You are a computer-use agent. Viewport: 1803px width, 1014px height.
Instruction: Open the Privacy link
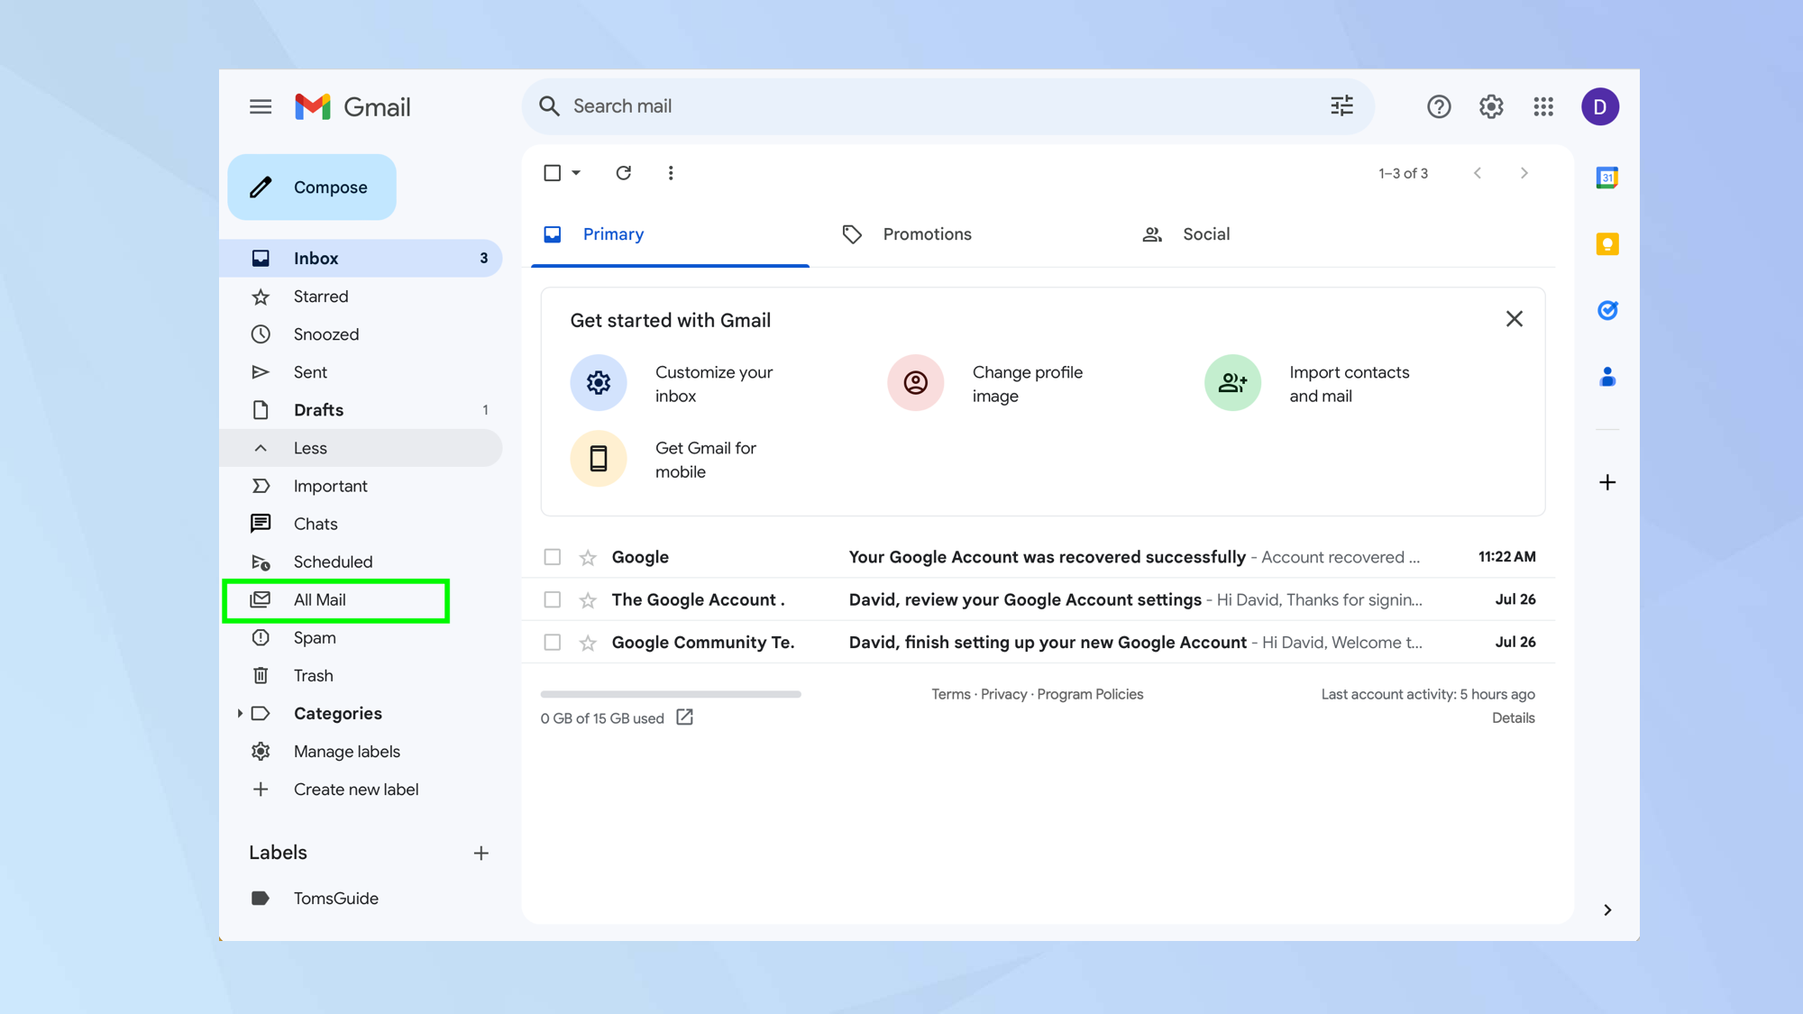(x=1003, y=694)
